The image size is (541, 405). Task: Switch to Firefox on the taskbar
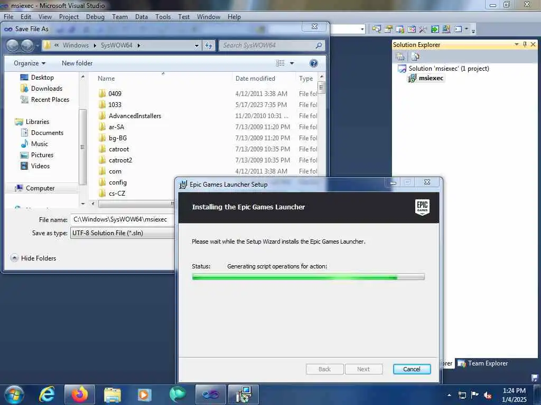pyautogui.click(x=80, y=394)
